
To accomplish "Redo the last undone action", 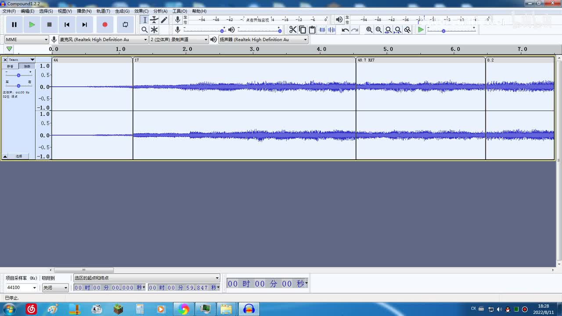I will pyautogui.click(x=355, y=29).
